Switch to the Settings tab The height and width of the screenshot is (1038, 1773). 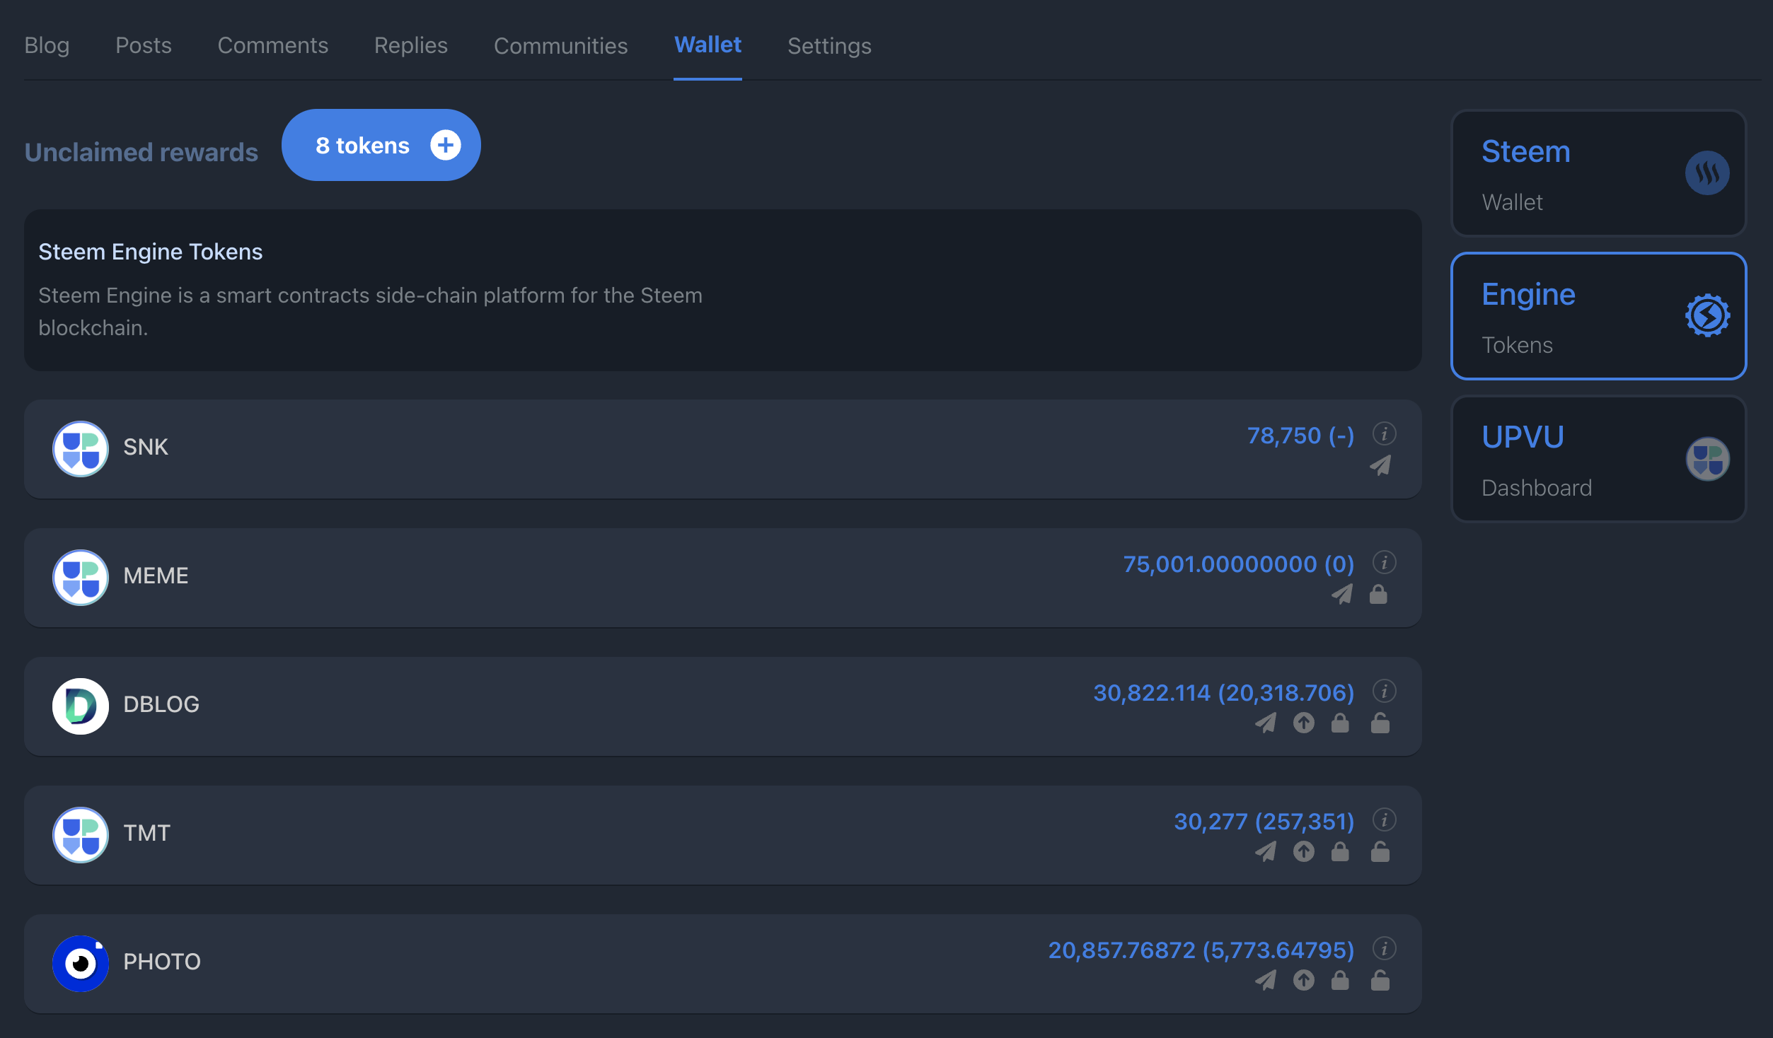point(829,46)
